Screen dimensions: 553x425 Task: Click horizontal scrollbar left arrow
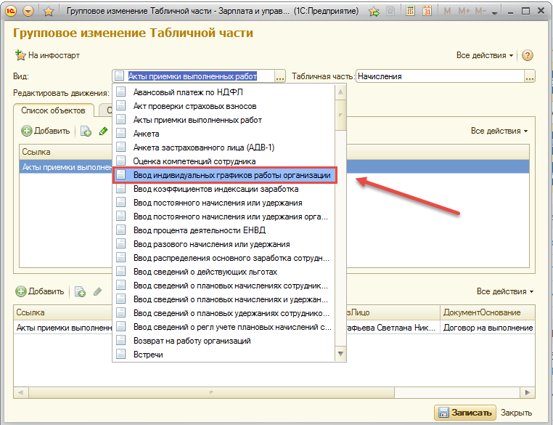pos(21,392)
